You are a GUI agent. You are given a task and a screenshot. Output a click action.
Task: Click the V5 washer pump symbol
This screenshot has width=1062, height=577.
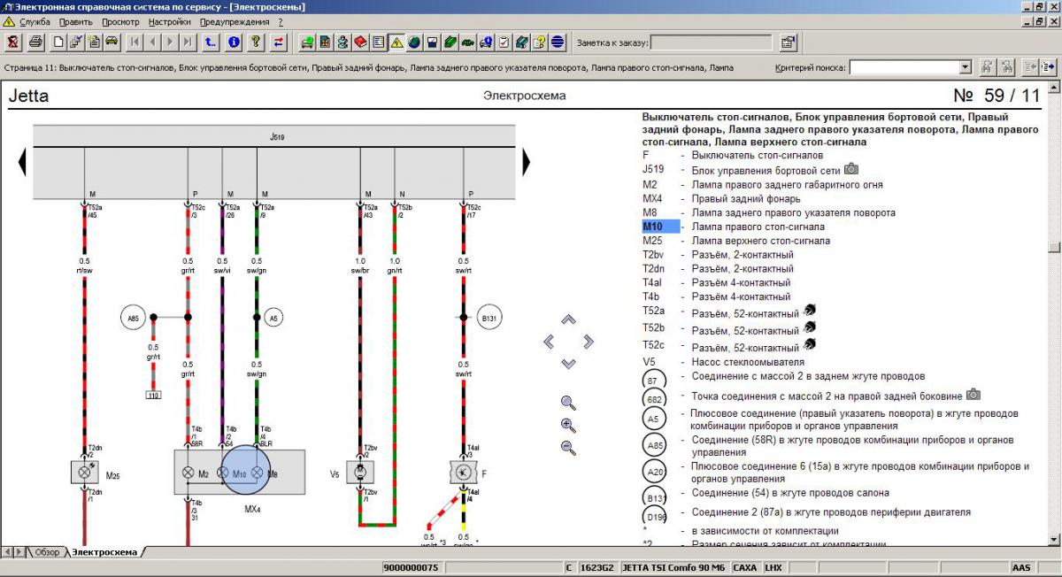[358, 473]
